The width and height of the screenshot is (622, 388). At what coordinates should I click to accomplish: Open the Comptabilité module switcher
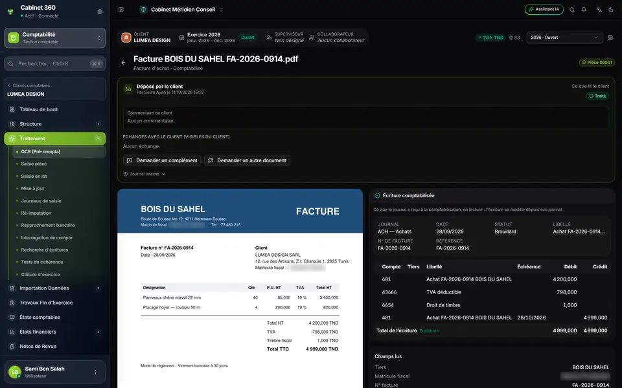[54, 38]
